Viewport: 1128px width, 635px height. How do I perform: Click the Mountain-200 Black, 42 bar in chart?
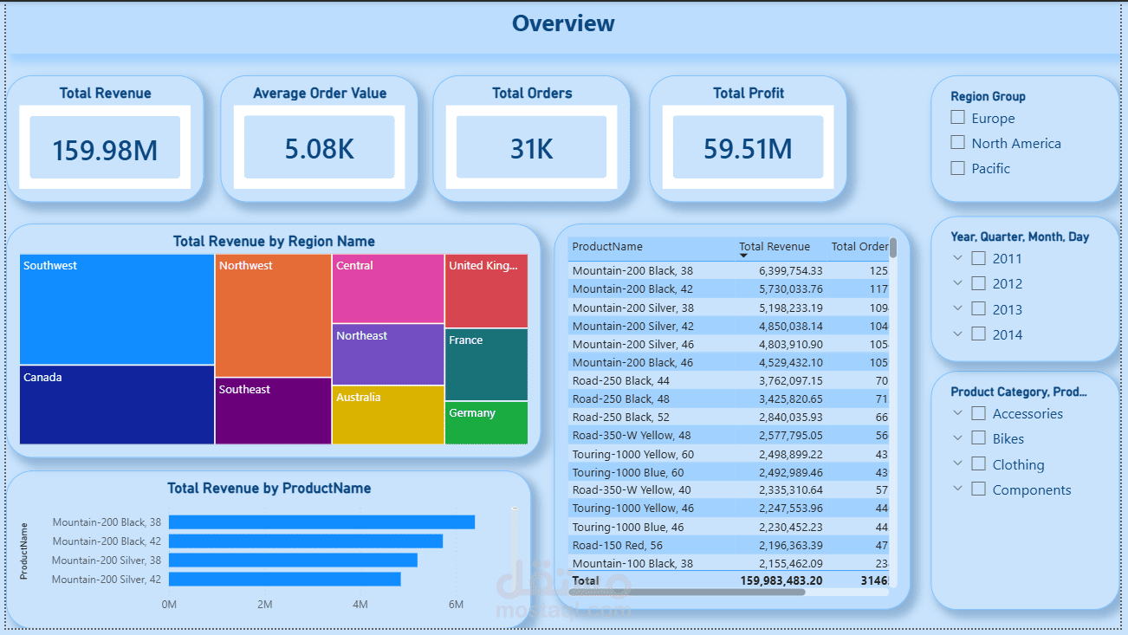click(306, 541)
